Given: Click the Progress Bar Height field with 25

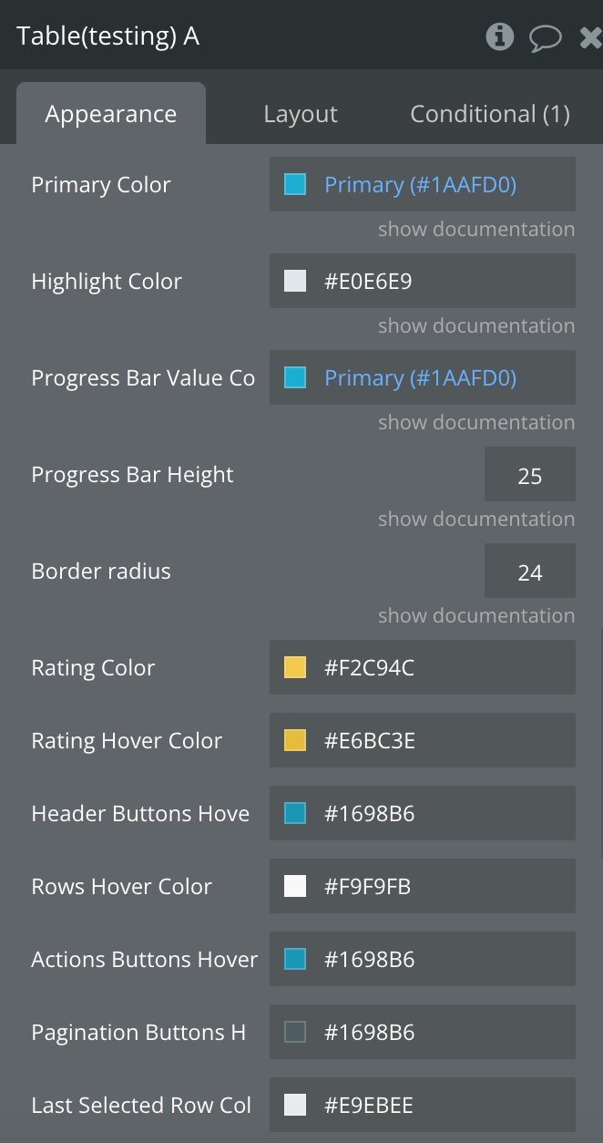Looking at the screenshot, I should point(530,474).
